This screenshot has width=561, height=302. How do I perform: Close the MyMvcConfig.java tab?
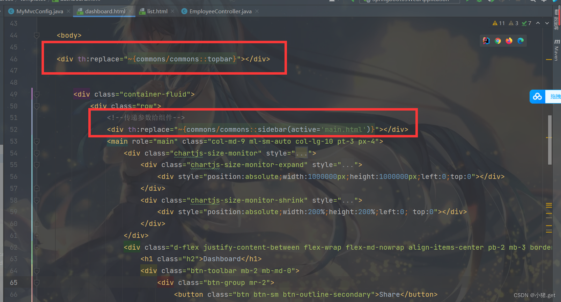tap(68, 12)
